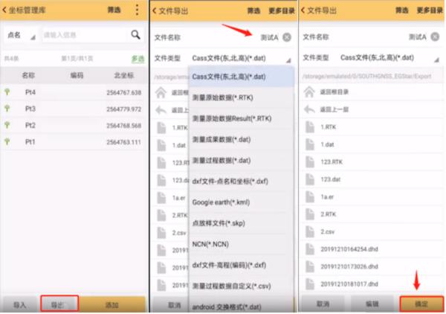Tap the file icon of 1.RTK in right screen
This screenshot has width=446, height=314.
310,127
